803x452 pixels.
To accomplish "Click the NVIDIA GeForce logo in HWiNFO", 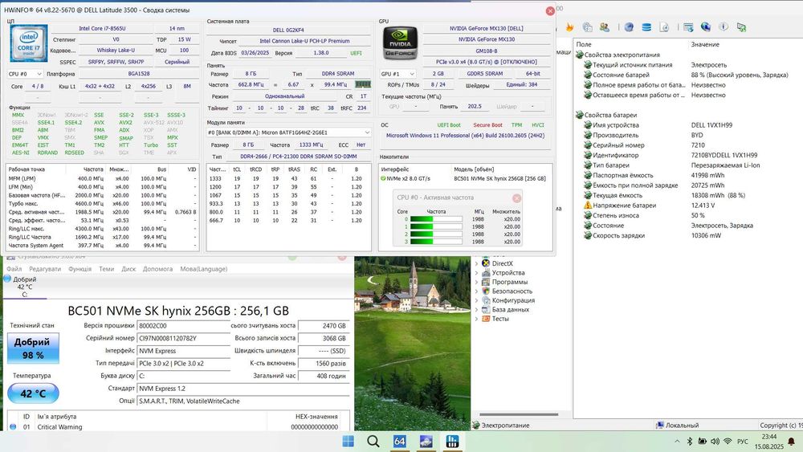I will point(400,43).
